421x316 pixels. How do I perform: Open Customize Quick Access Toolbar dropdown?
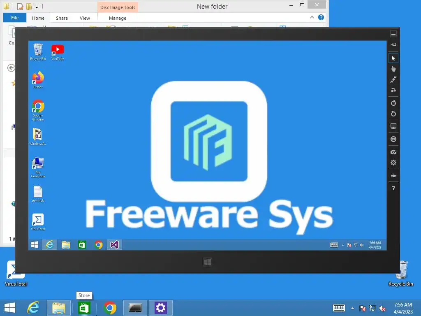pos(37,7)
